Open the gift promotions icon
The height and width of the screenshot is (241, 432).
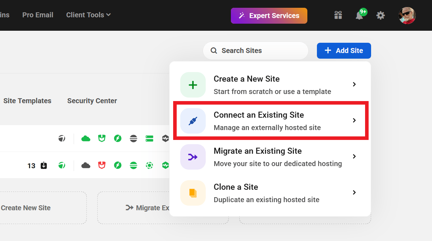[338, 15]
